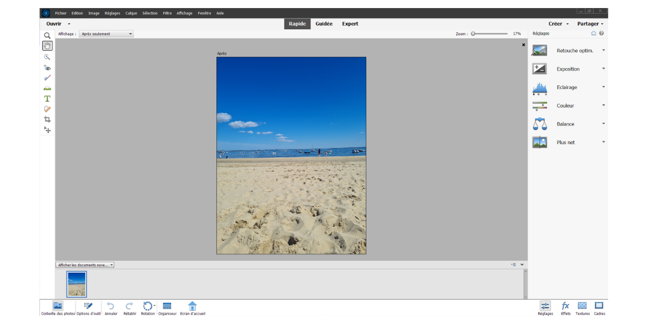This screenshot has width=648, height=324.
Task: Open the Créer dropdown
Action: [x=559, y=24]
